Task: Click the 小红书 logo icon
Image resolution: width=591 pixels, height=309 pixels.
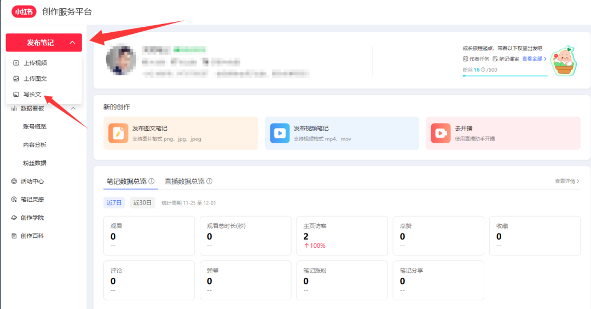Action: pyautogui.click(x=24, y=11)
